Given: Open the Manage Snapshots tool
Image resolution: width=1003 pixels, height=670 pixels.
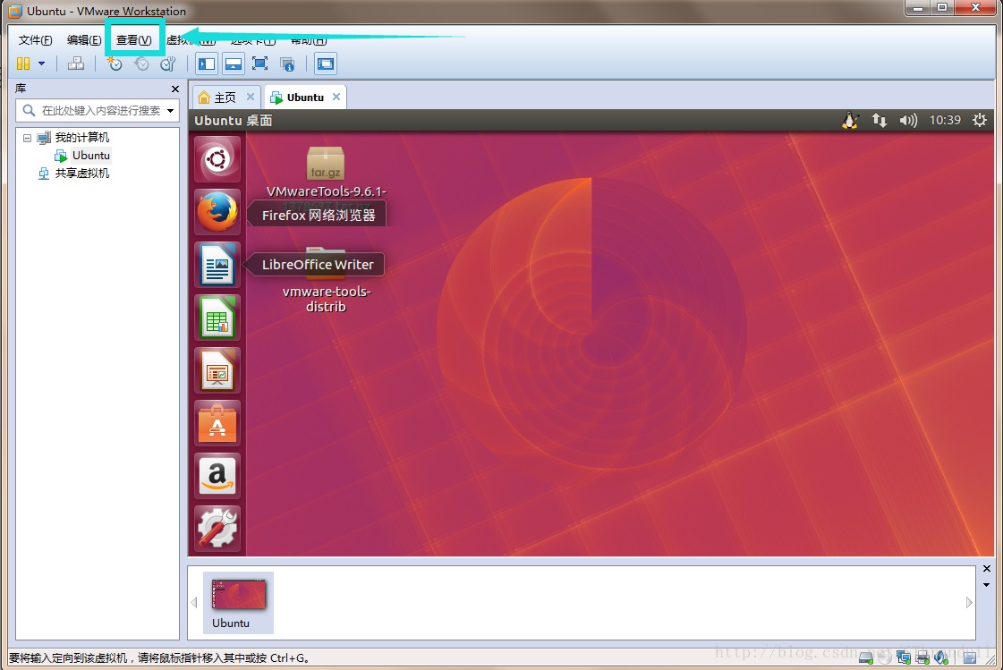Looking at the screenshot, I should click(168, 64).
